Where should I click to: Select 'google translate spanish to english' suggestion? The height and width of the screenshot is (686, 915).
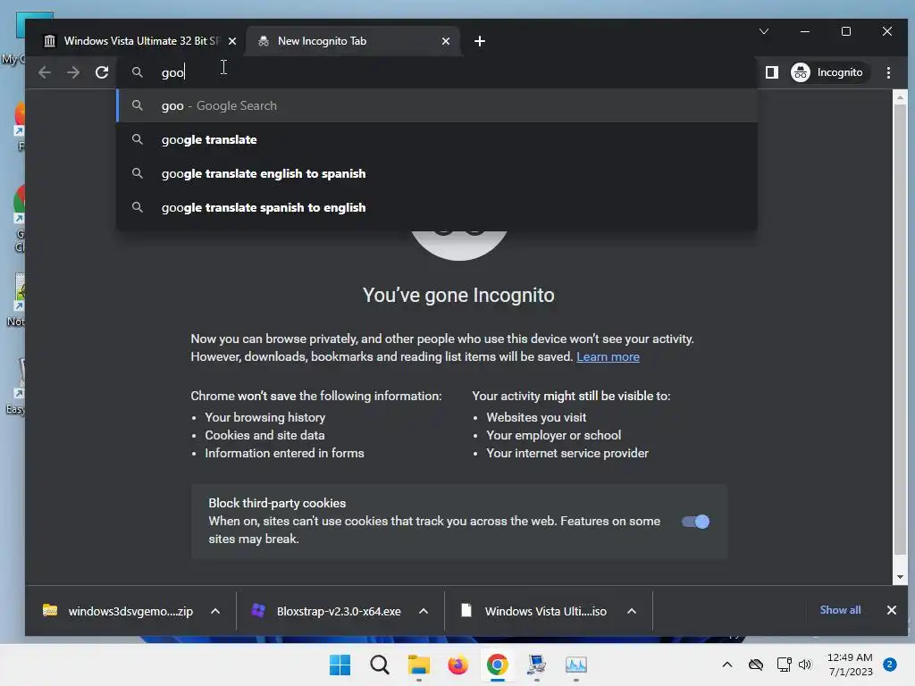point(438,207)
